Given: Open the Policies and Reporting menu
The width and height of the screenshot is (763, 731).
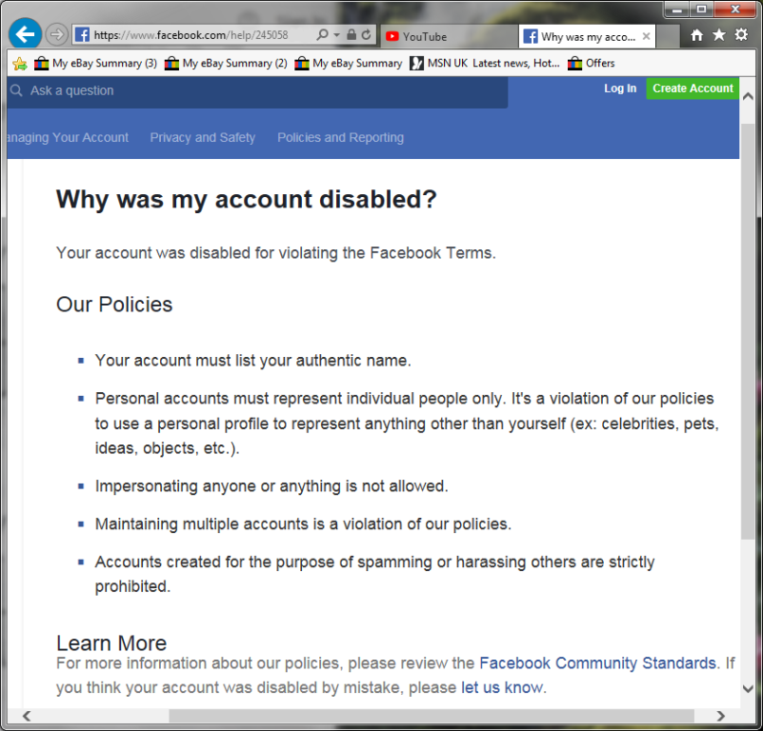Looking at the screenshot, I should [340, 138].
